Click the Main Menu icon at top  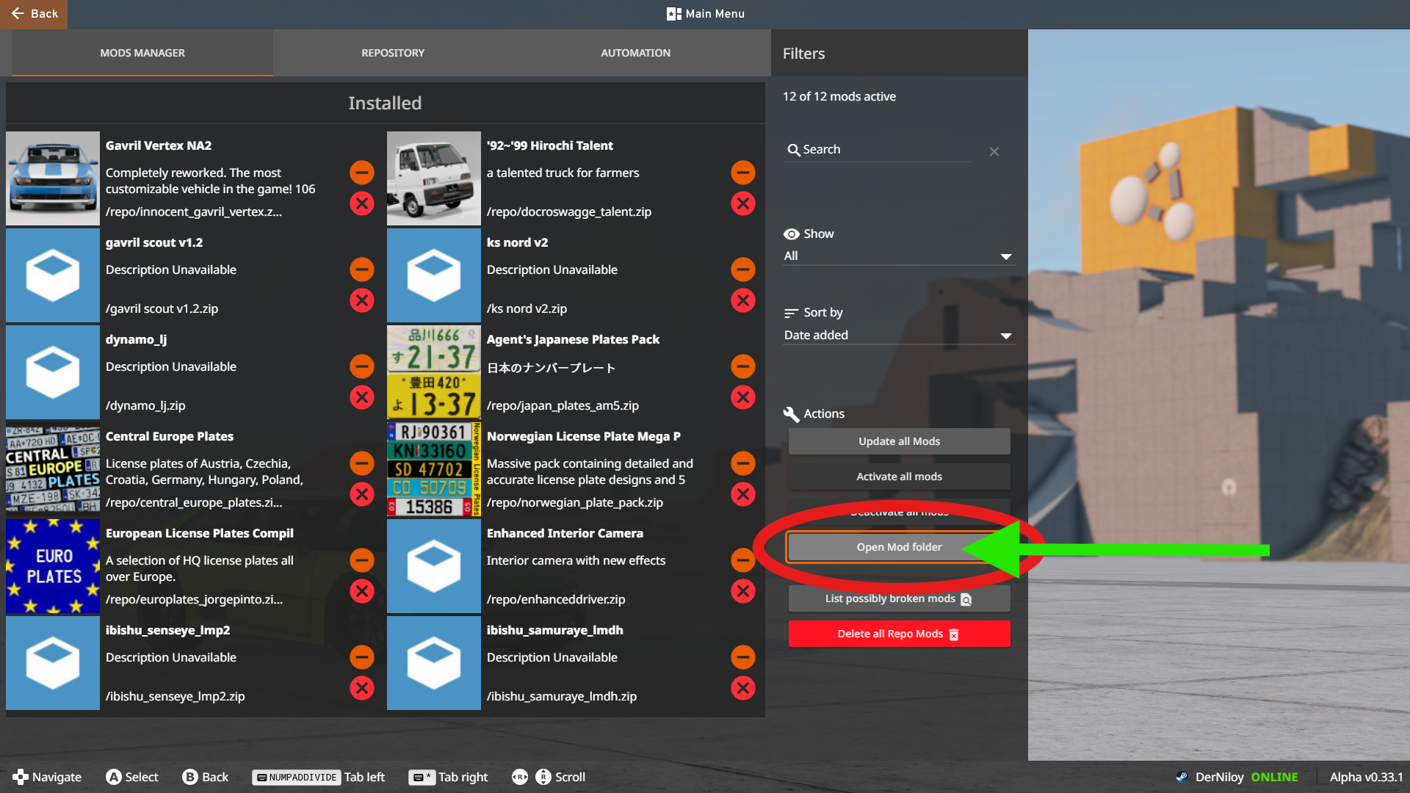[673, 14]
